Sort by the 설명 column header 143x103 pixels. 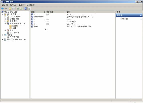point(81,12)
